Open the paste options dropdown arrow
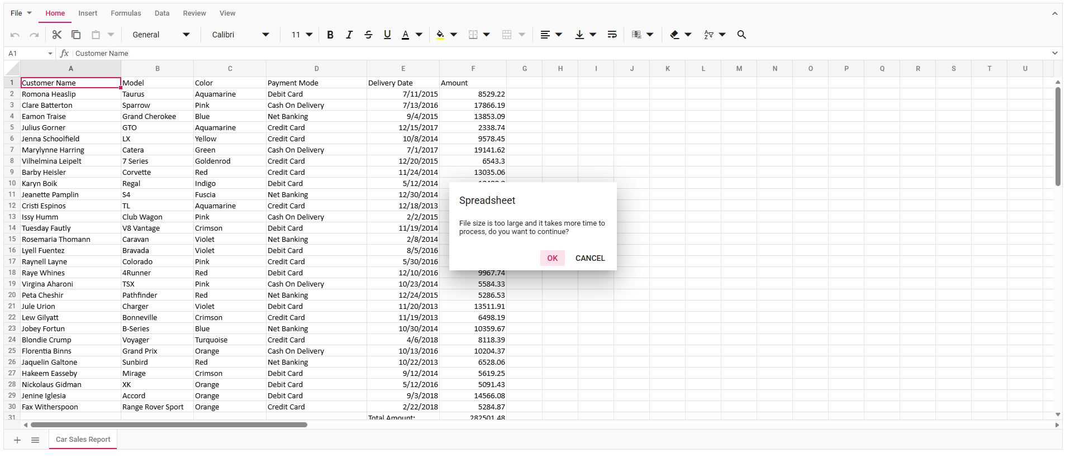 click(x=111, y=35)
